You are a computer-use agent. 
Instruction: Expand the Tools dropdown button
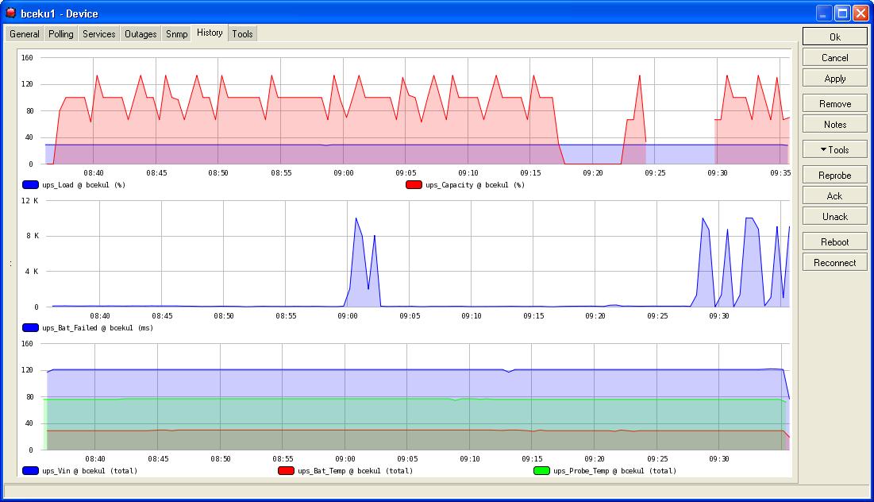click(x=834, y=149)
